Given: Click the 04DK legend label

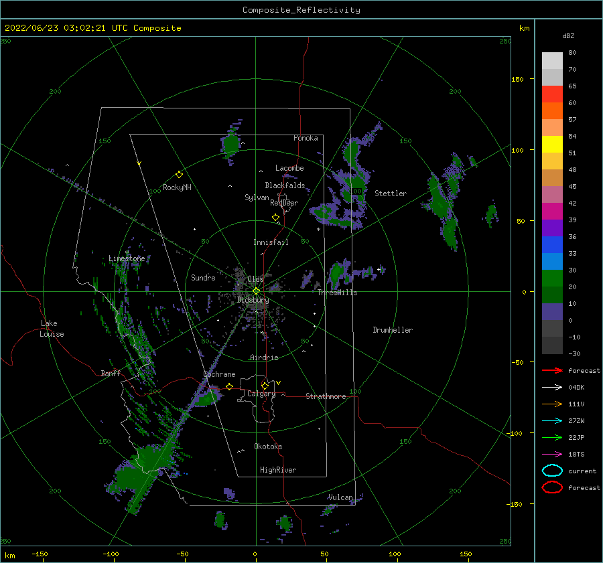Looking at the screenshot, I should [x=576, y=387].
